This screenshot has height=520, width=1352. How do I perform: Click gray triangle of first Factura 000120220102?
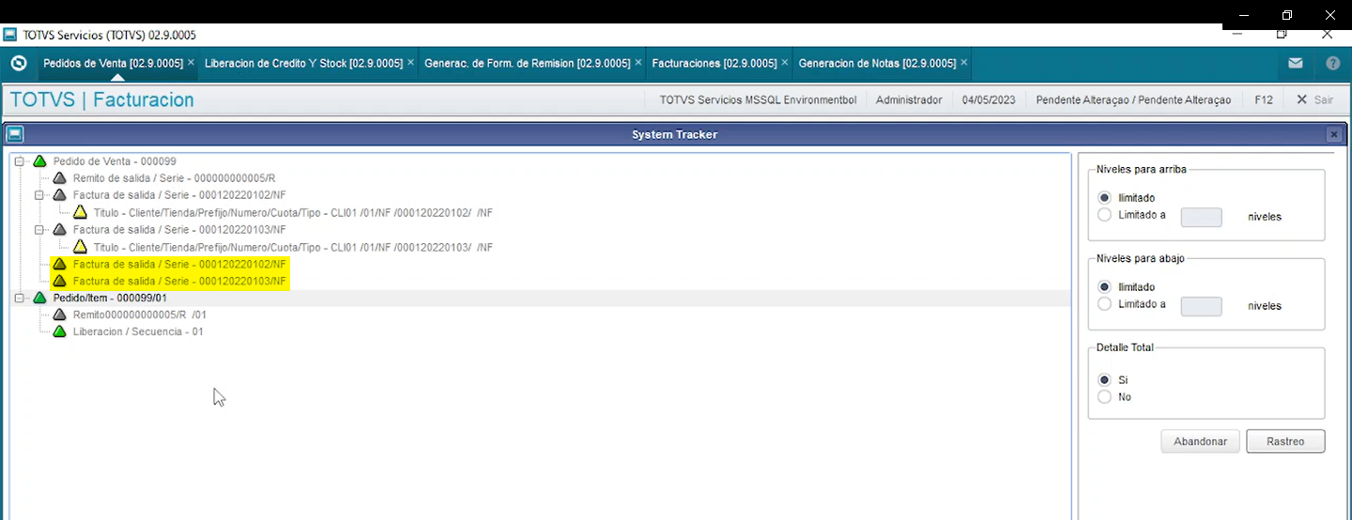(x=60, y=195)
